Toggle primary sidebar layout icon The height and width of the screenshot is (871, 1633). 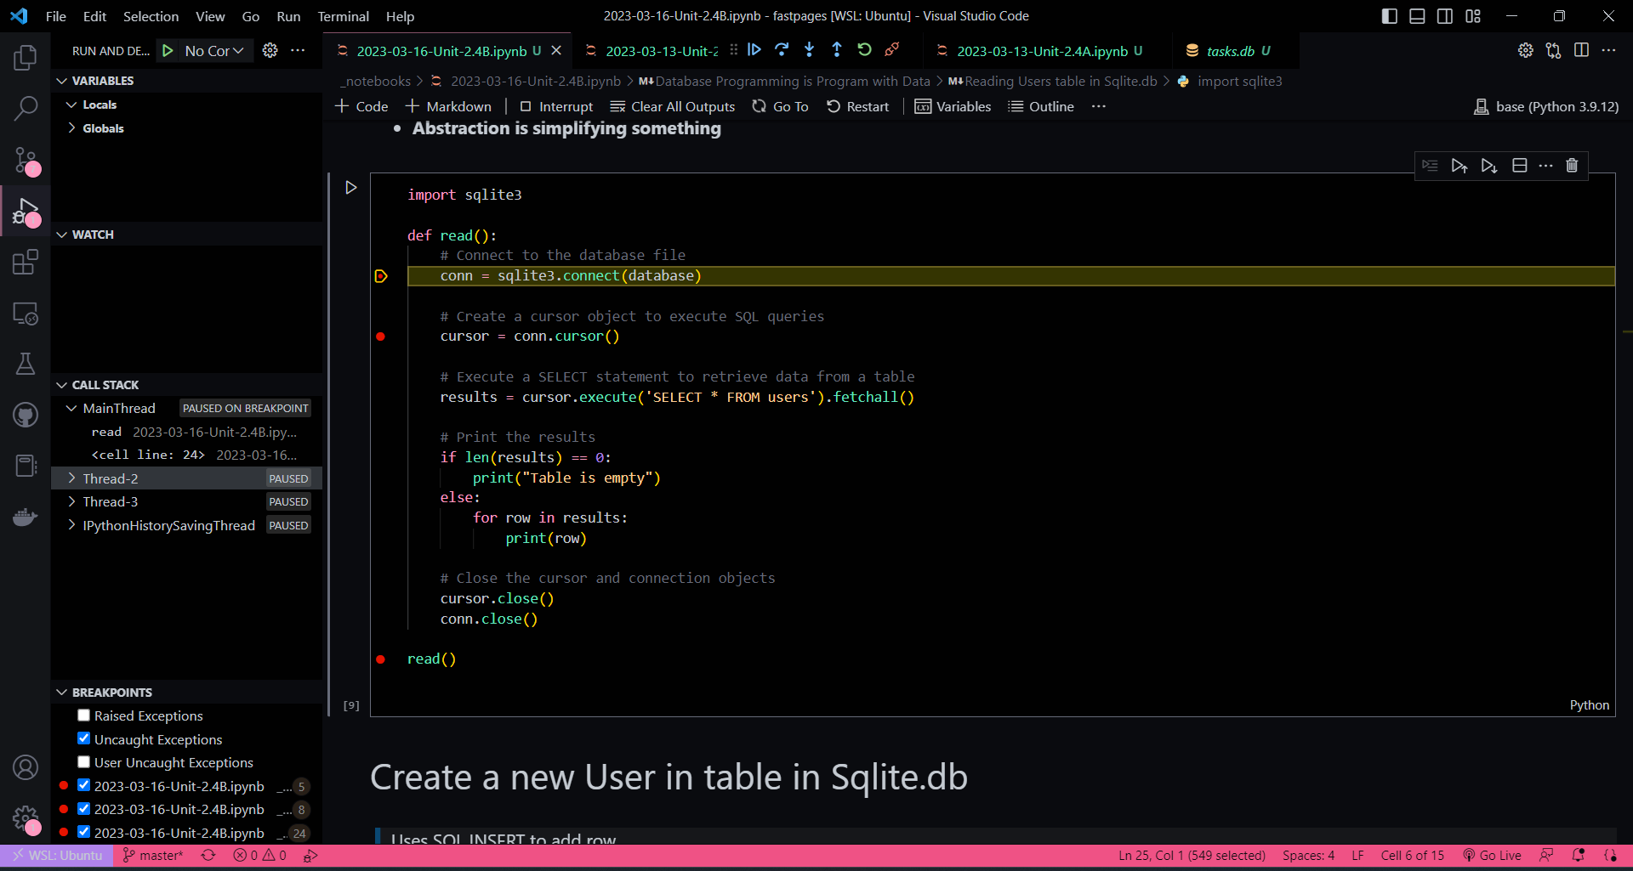tap(1390, 16)
